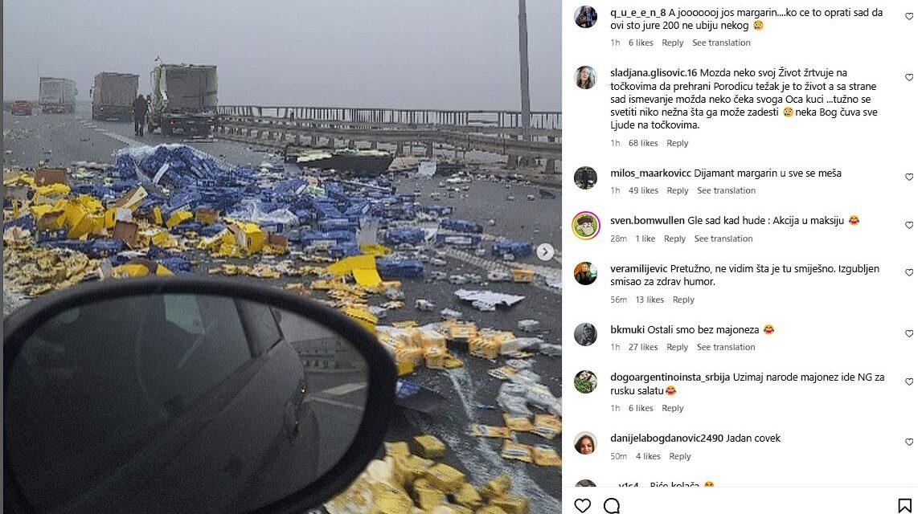
Task: Open username link sladjana.glisovic.16
Action: (653, 72)
